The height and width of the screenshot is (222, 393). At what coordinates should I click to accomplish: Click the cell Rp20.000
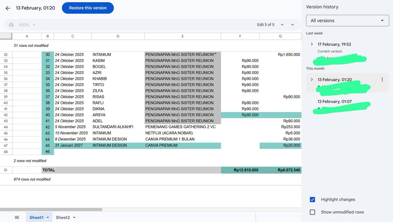coord(280,145)
